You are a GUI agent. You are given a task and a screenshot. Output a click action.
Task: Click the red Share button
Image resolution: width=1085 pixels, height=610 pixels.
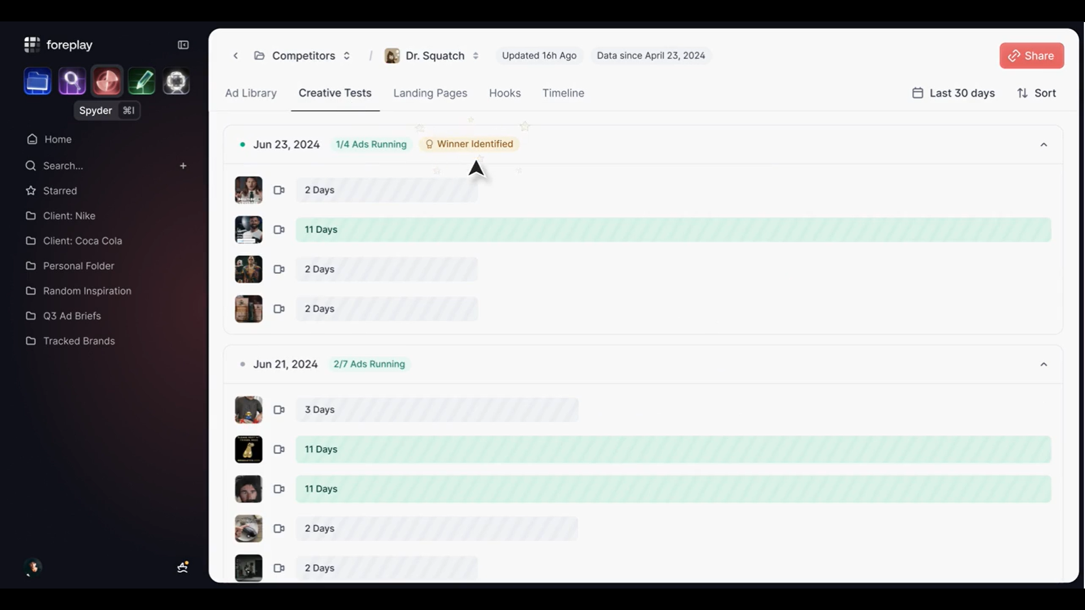tap(1031, 55)
